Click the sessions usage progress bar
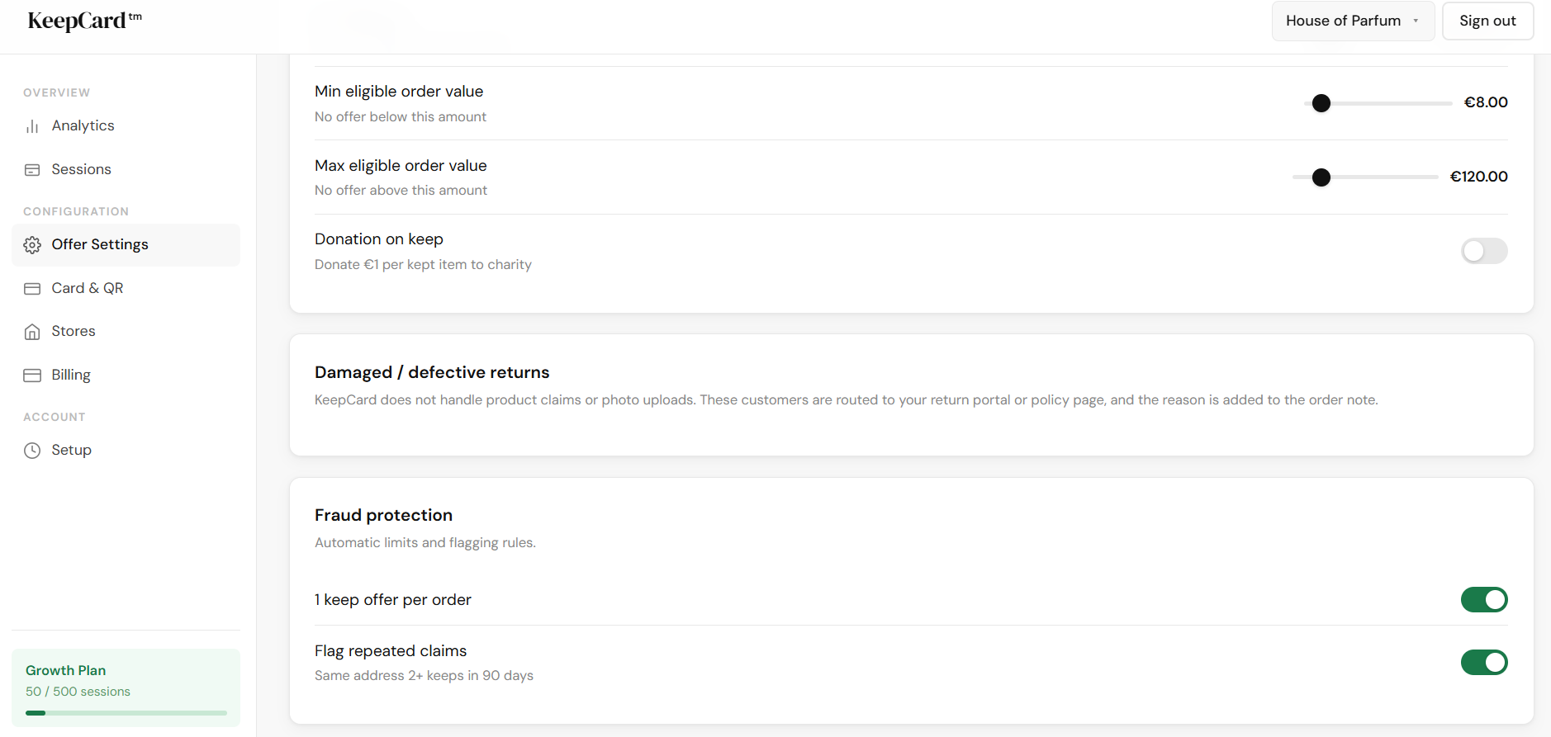The width and height of the screenshot is (1551, 737). (x=126, y=713)
